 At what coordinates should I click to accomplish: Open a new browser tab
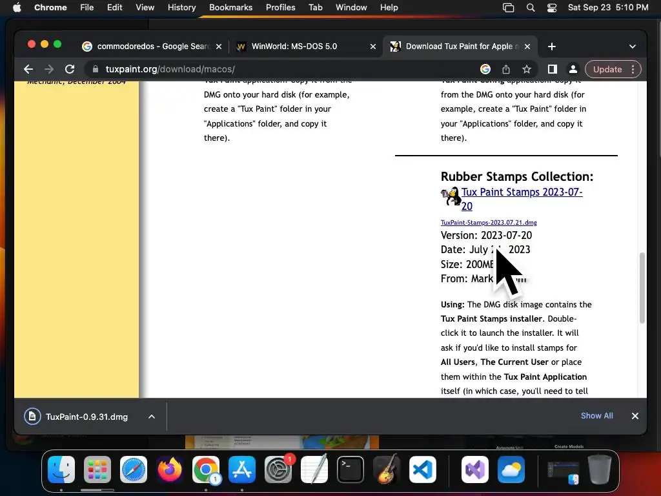point(552,46)
